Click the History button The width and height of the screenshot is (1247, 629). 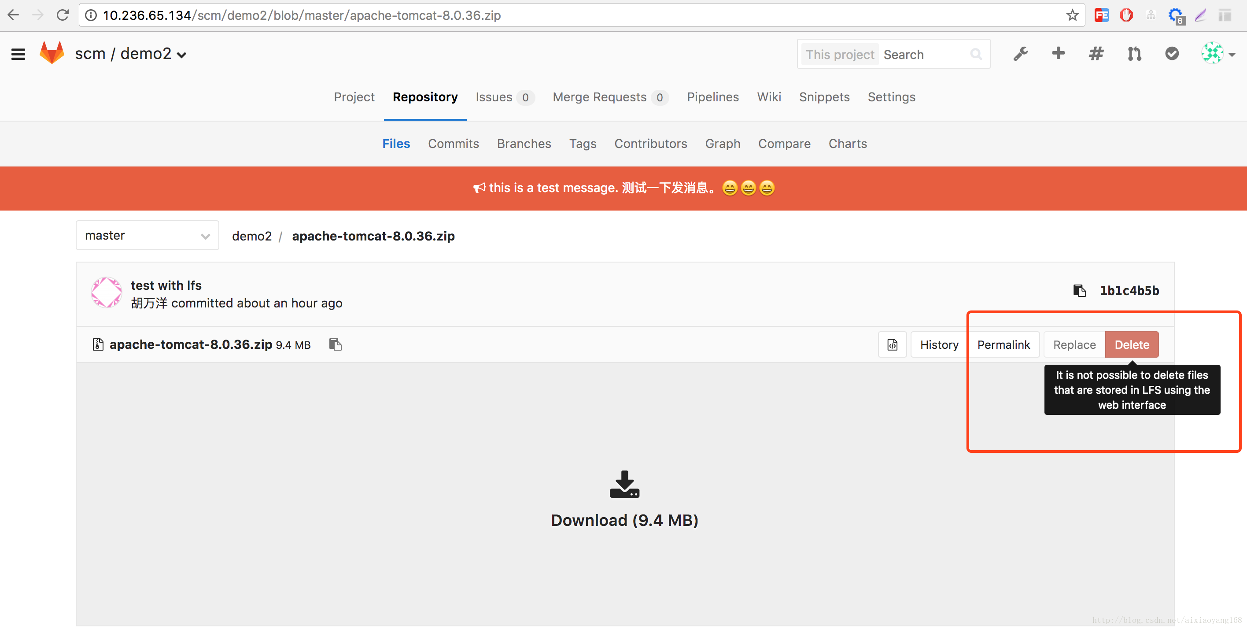939,345
